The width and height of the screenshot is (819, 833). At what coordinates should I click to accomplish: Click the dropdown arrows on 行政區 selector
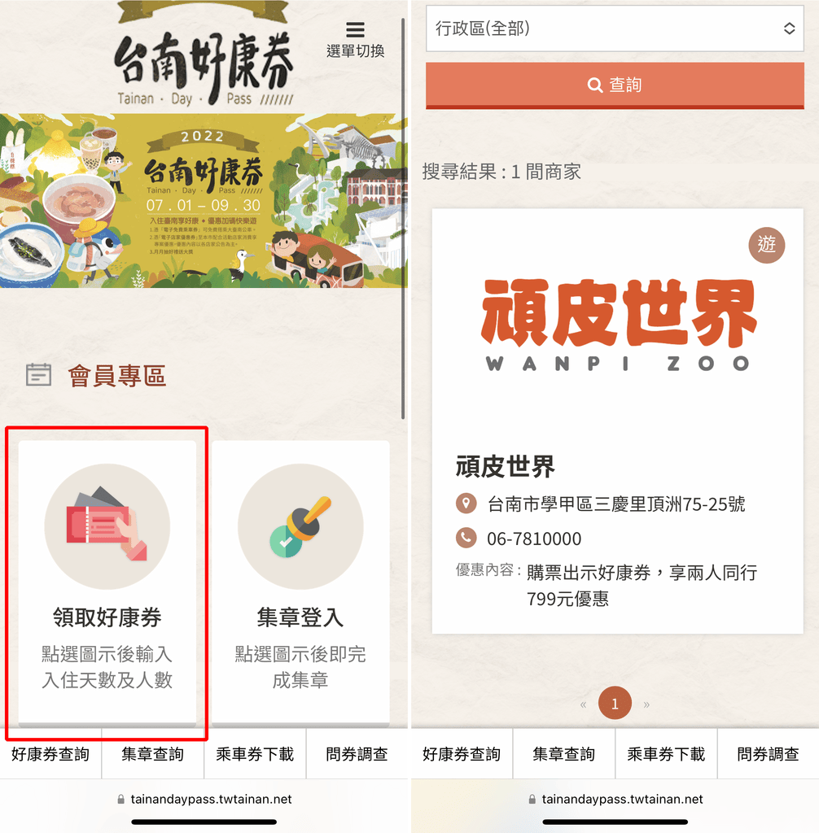coord(789,28)
